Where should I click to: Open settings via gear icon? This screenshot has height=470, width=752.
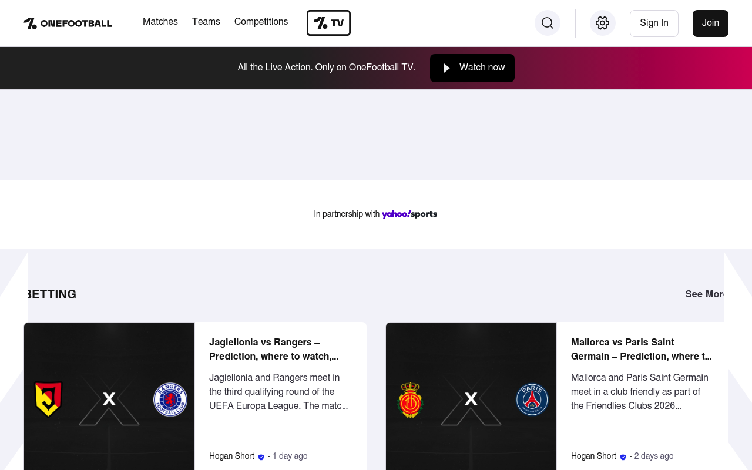coord(602,23)
